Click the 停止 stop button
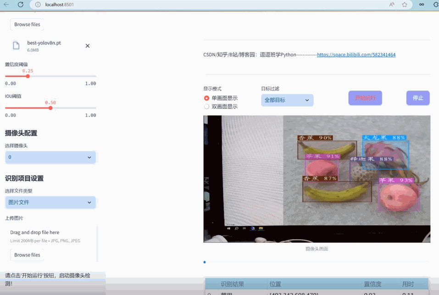This screenshot has width=439, height=295. click(x=418, y=98)
